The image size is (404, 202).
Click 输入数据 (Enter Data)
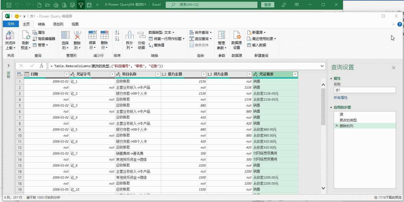pyautogui.click(x=257, y=45)
